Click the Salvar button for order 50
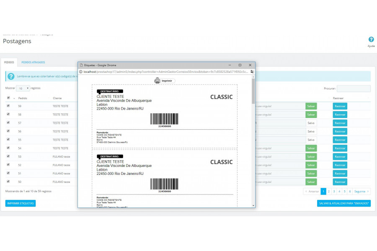The image size is (377, 251). (x=311, y=182)
